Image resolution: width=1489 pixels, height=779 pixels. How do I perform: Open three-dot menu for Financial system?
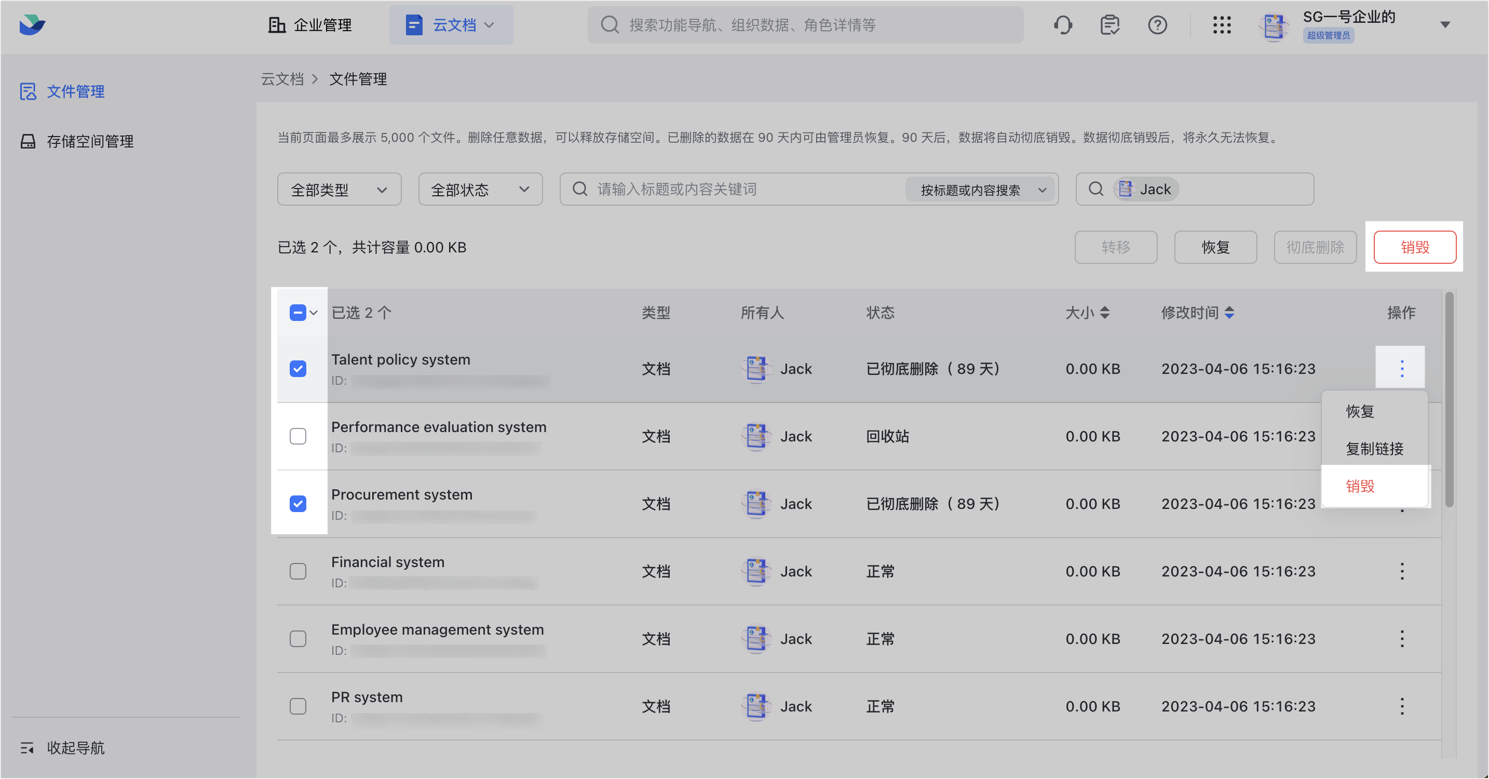pos(1402,571)
